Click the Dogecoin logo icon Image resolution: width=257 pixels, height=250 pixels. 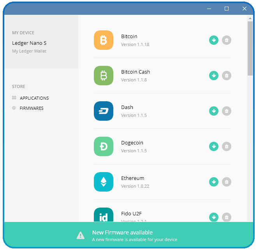104,146
